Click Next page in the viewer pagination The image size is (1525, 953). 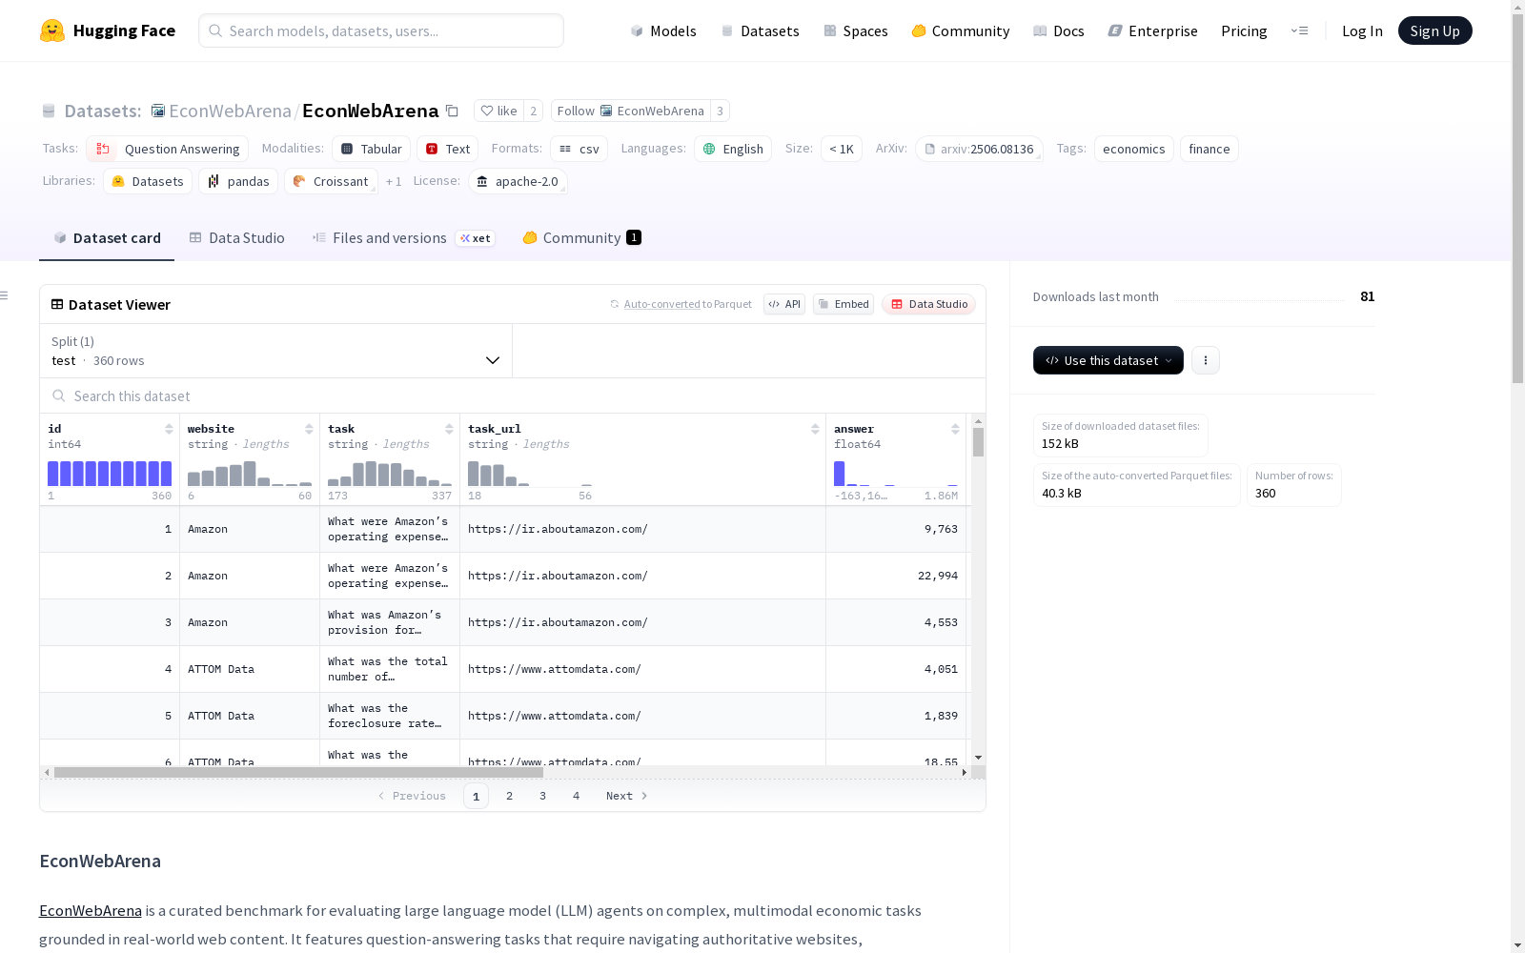627,796
